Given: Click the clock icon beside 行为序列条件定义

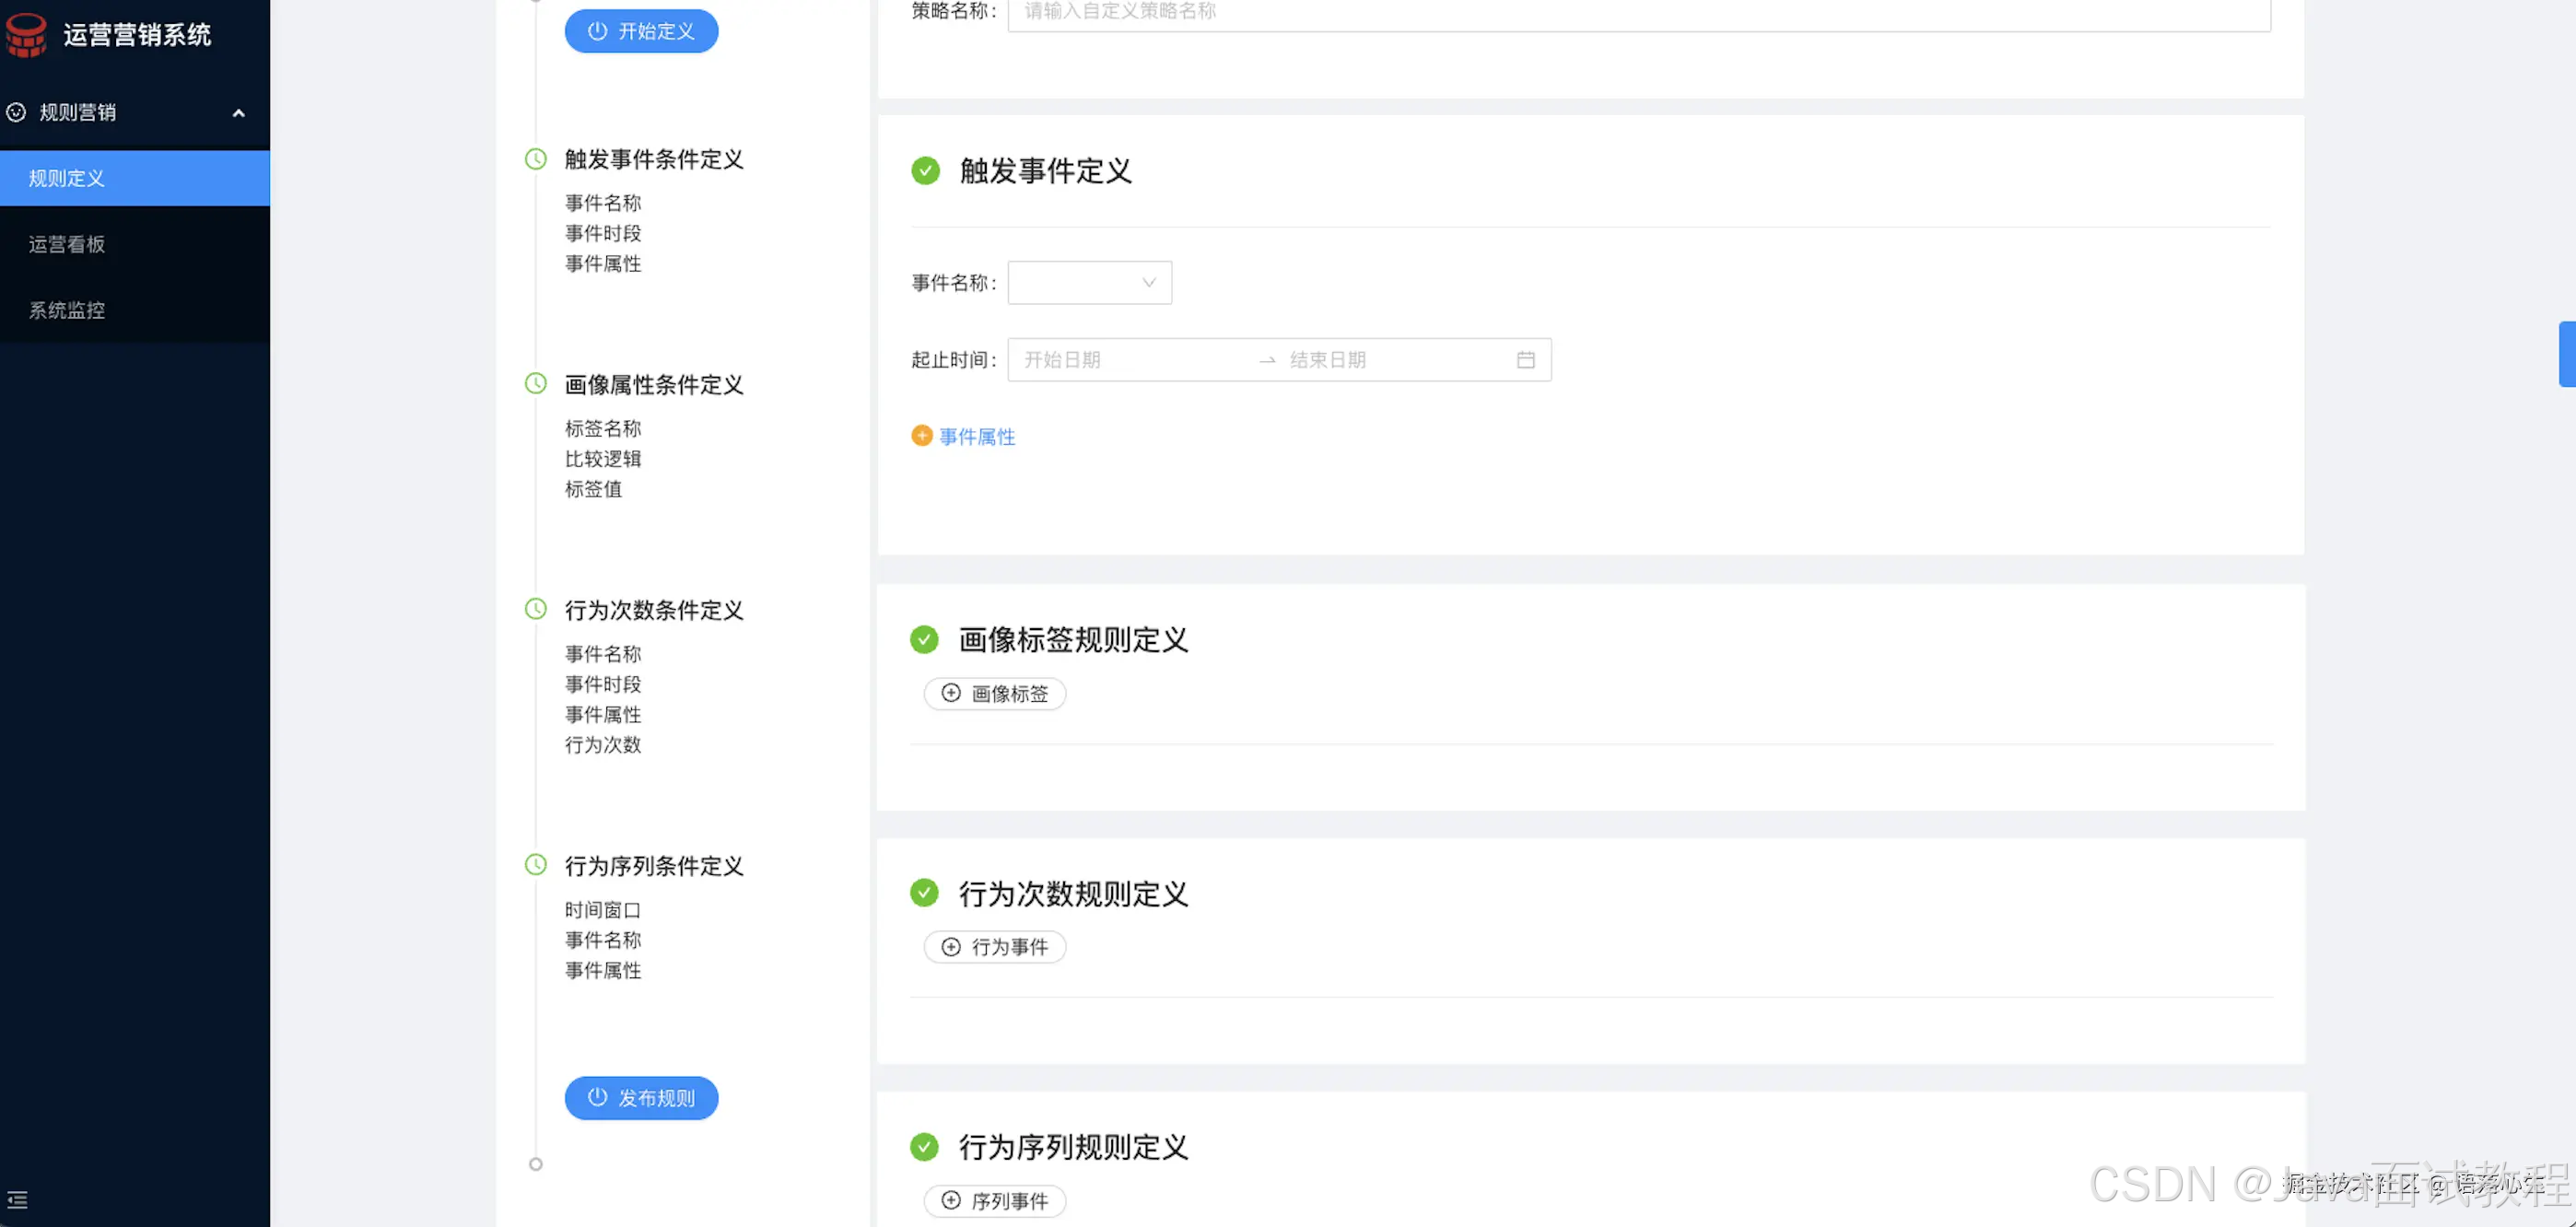Looking at the screenshot, I should tap(536, 865).
